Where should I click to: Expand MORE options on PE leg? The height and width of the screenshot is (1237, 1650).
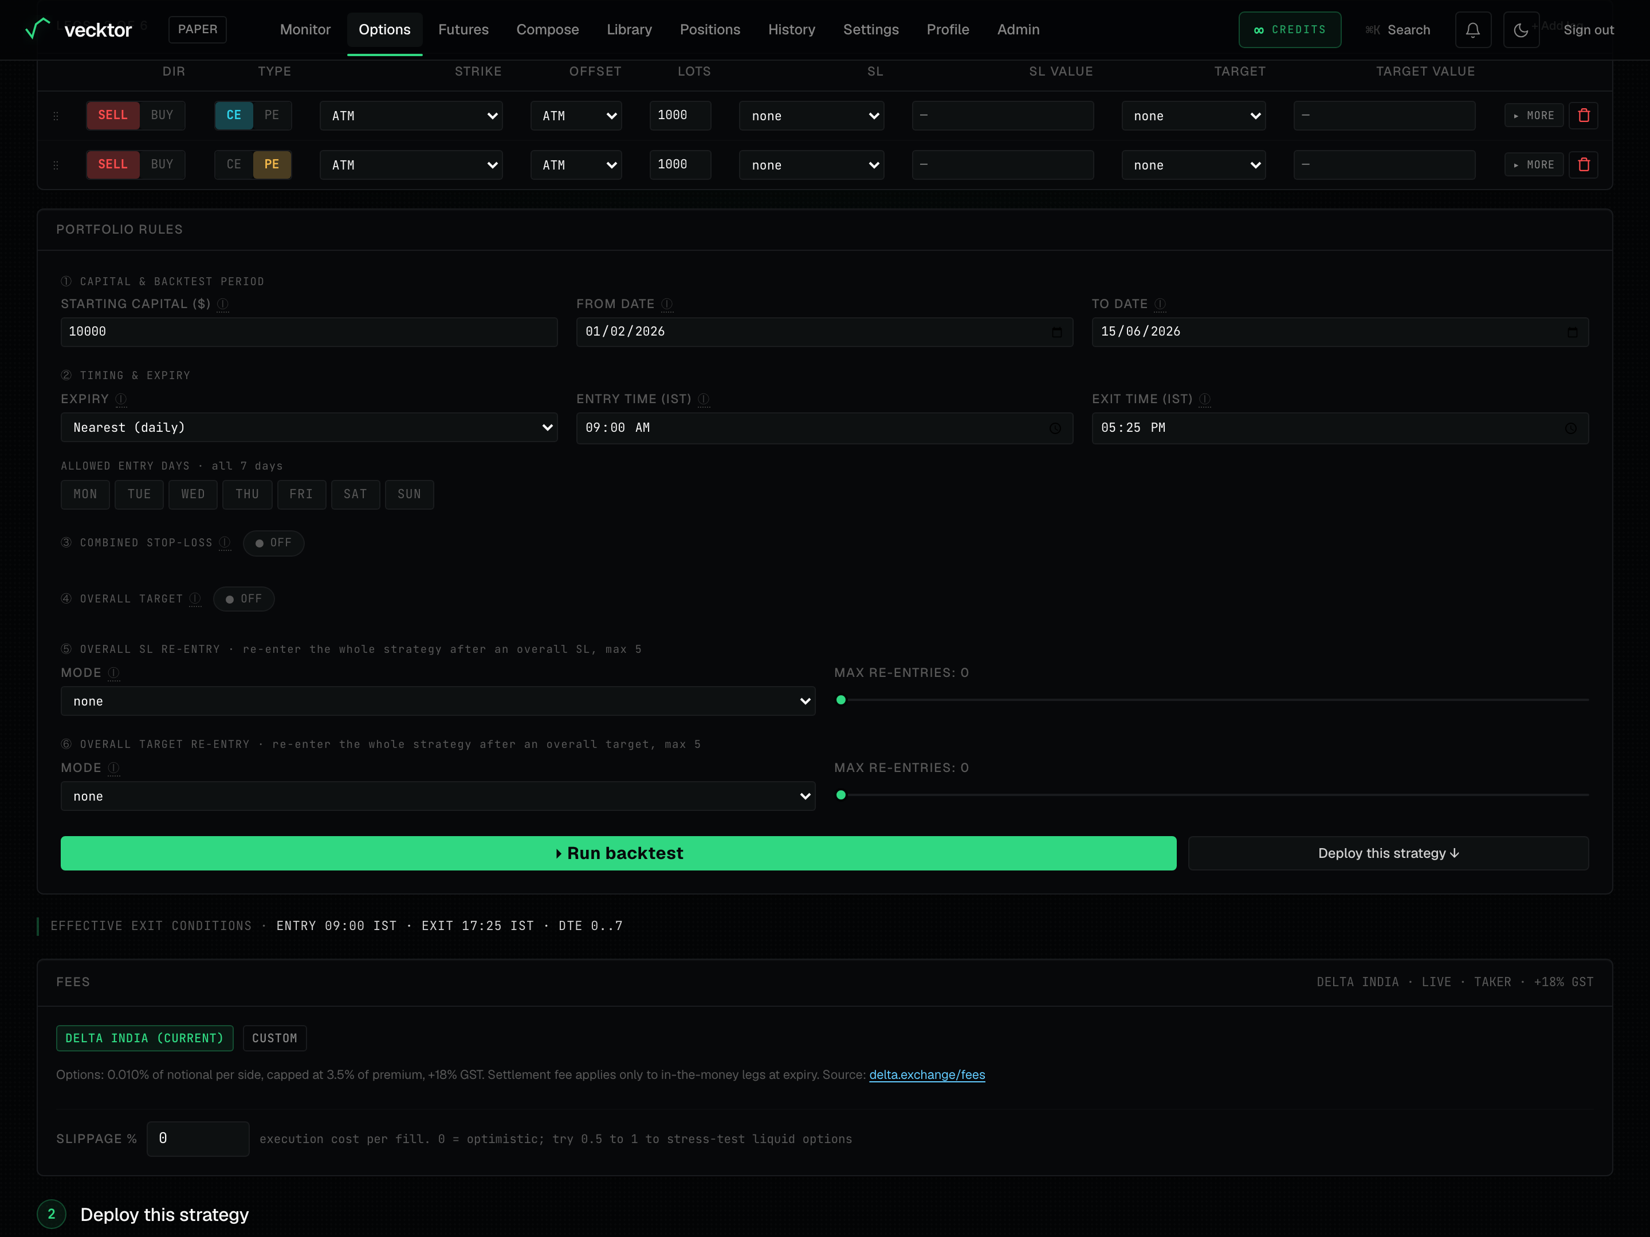[x=1534, y=165]
